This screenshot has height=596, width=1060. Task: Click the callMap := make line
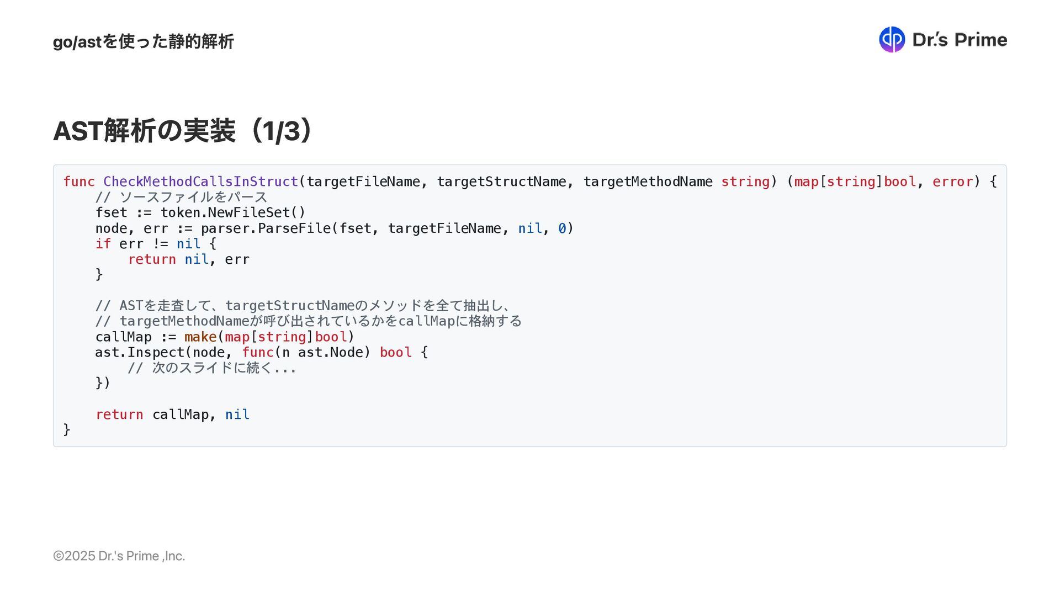pyautogui.click(x=225, y=337)
